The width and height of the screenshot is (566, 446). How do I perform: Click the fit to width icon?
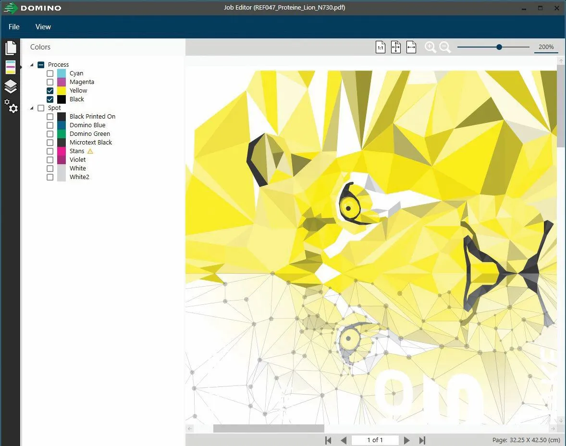point(411,47)
